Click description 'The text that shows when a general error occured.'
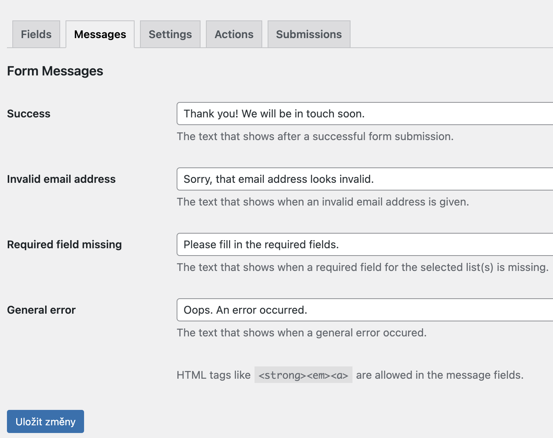 click(302, 333)
